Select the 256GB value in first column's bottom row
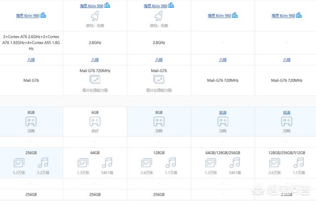The height and width of the screenshot is (201, 316). point(31,195)
